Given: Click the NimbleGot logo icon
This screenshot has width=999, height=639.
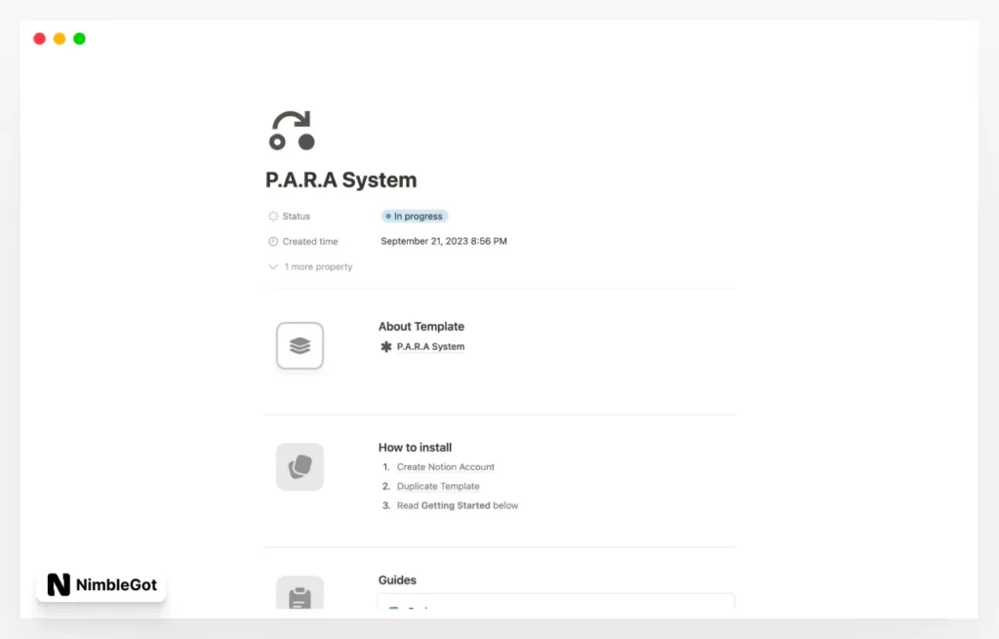Looking at the screenshot, I should point(57,584).
